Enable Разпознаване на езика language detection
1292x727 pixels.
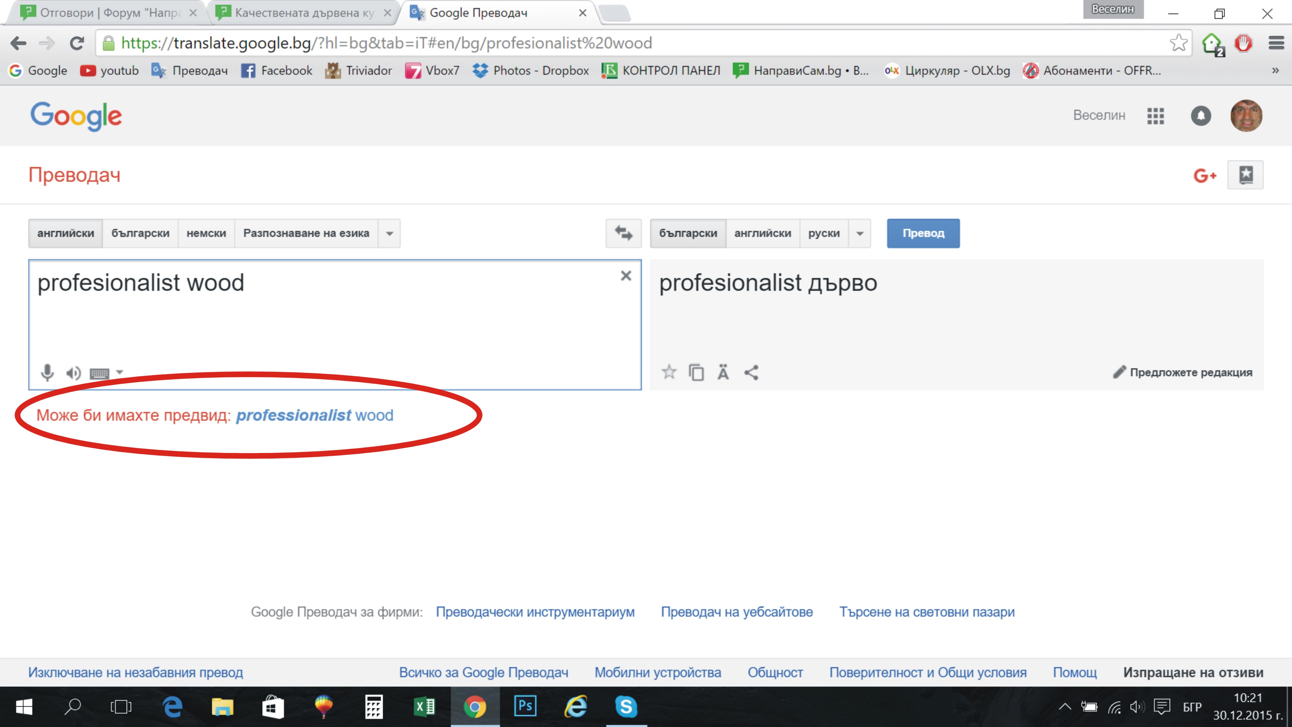(x=306, y=233)
